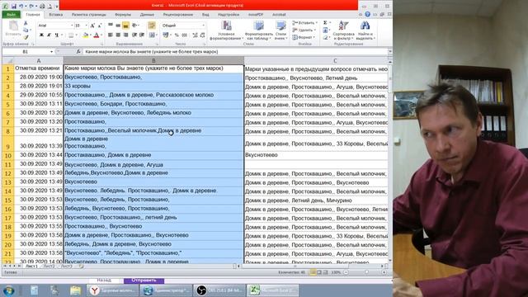Increase font size with the large A icon
Image resolution: width=528 pixels, height=297 pixels.
pos(92,26)
